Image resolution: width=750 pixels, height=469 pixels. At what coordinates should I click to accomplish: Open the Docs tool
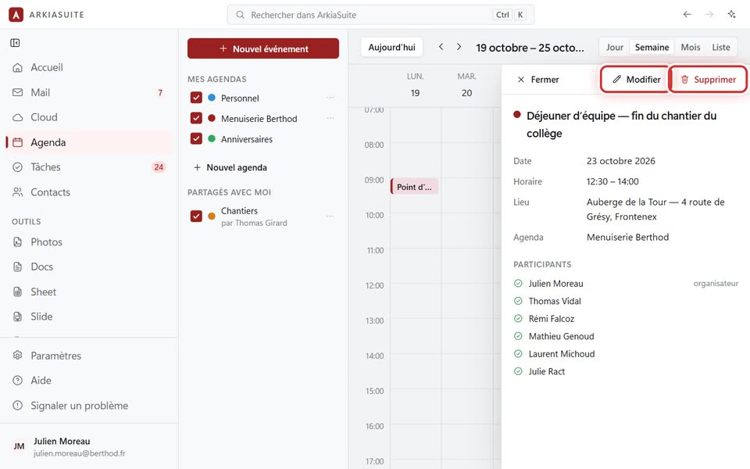89,267
